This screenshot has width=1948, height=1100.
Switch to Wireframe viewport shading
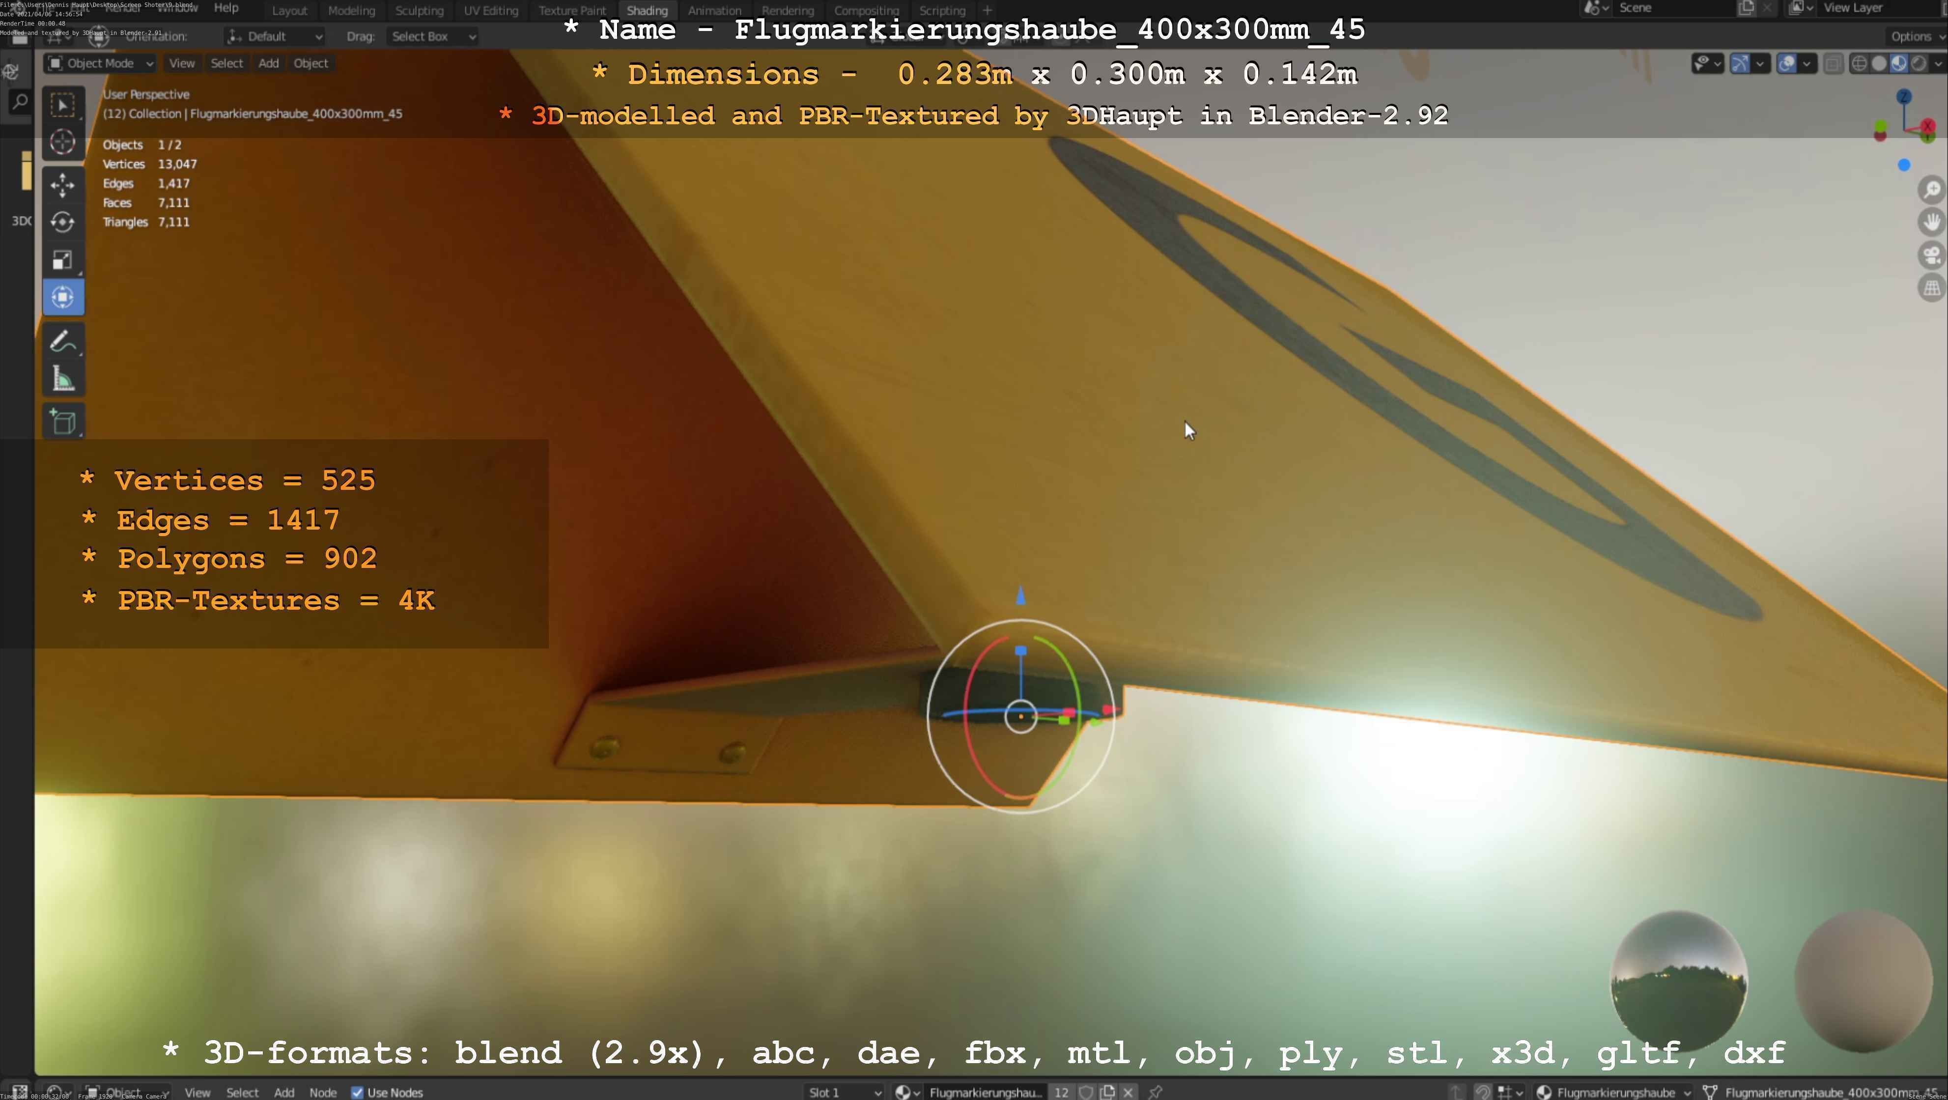coord(1860,63)
